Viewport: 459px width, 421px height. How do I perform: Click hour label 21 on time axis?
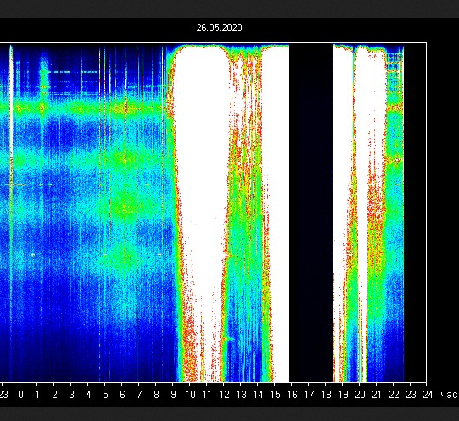click(x=377, y=395)
